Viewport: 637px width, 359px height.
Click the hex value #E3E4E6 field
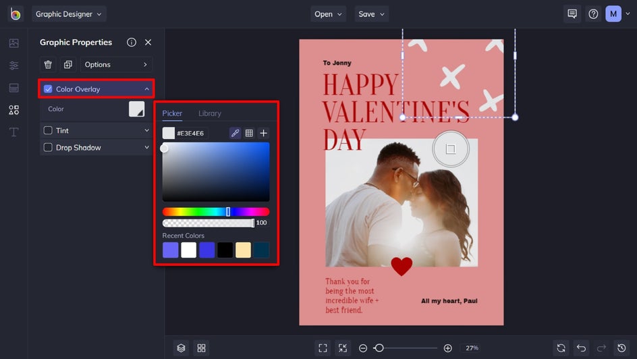190,133
